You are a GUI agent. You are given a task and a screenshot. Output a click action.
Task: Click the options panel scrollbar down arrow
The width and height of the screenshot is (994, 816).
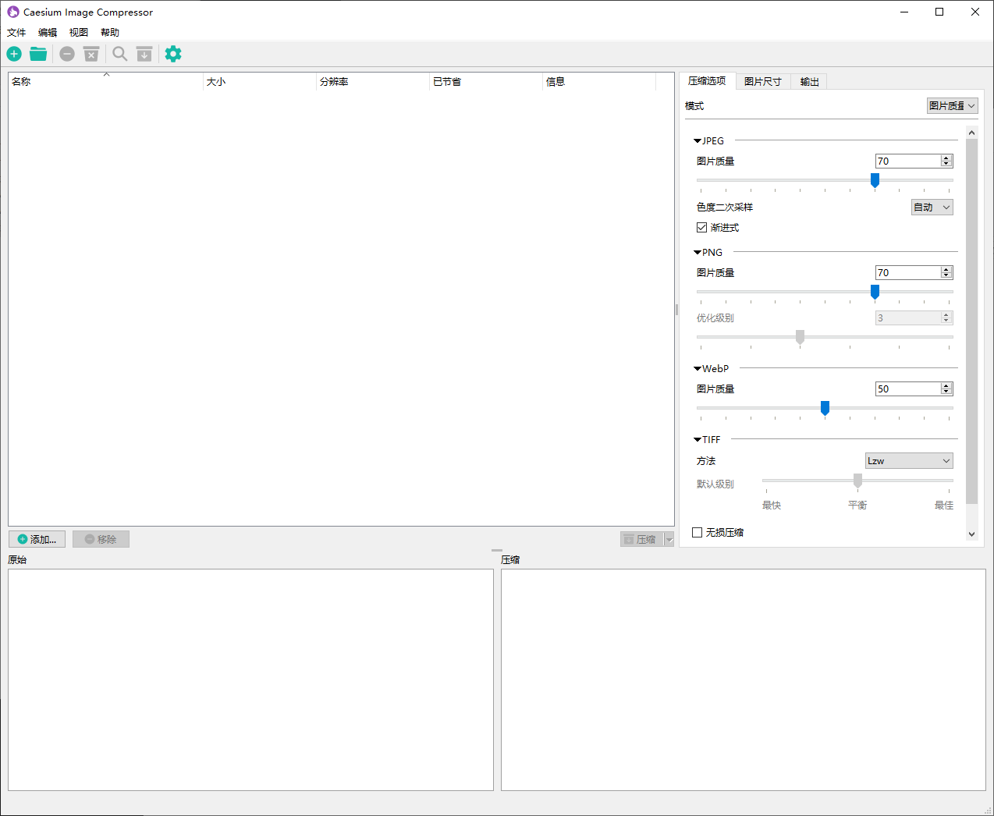coord(971,534)
